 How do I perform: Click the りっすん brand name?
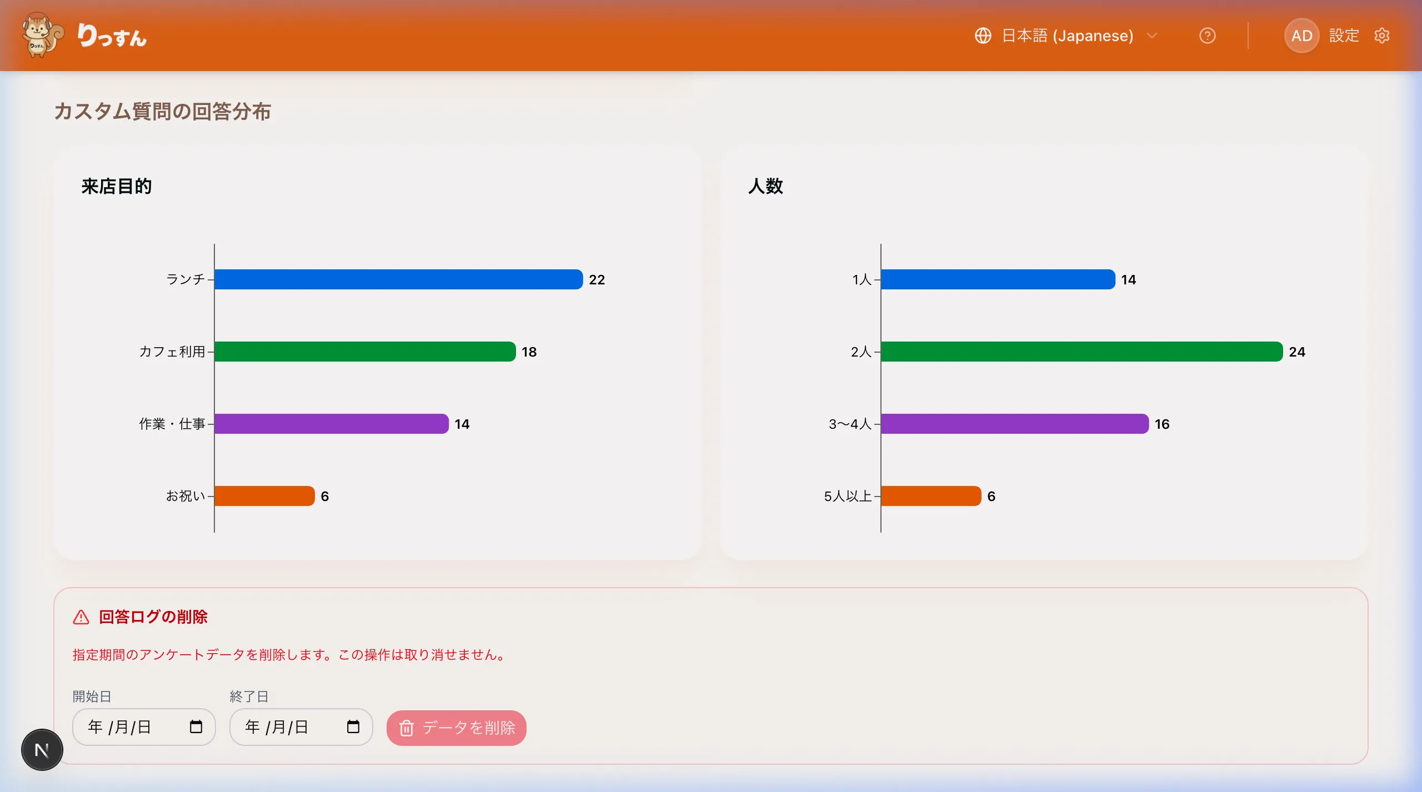point(112,36)
